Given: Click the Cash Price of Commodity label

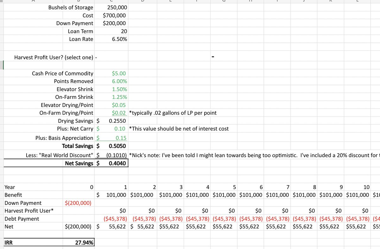Looking at the screenshot, I should pyautogui.click(x=63, y=73).
